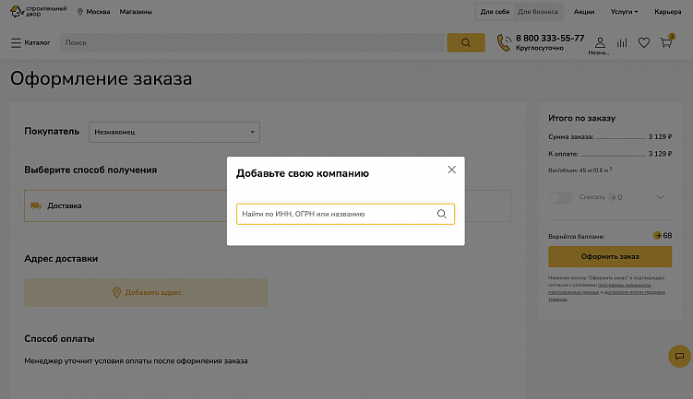Open the chat widget button
Screen dimensions: 693x399
[679, 356]
